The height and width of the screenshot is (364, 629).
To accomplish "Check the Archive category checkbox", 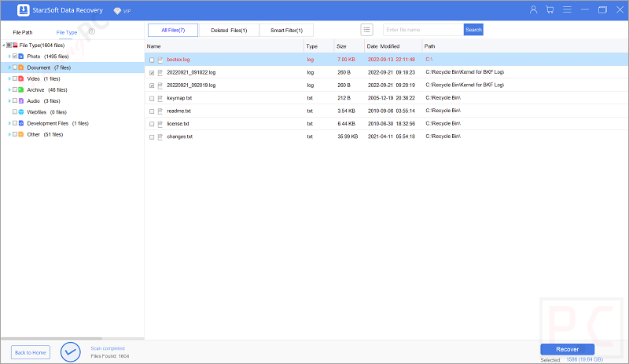I will click(15, 89).
